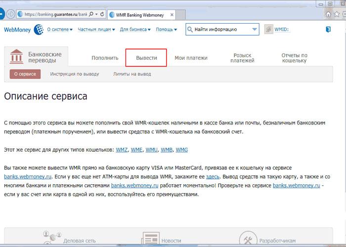Open address bar search dropdown arrow
Viewport: 346px width, 247px height.
(96, 14)
